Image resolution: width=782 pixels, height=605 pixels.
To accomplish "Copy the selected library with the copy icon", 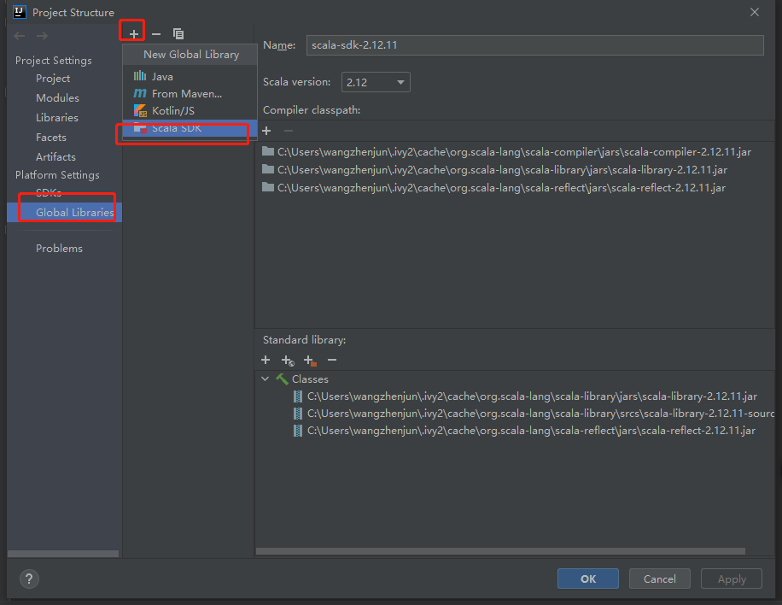I will click(178, 34).
